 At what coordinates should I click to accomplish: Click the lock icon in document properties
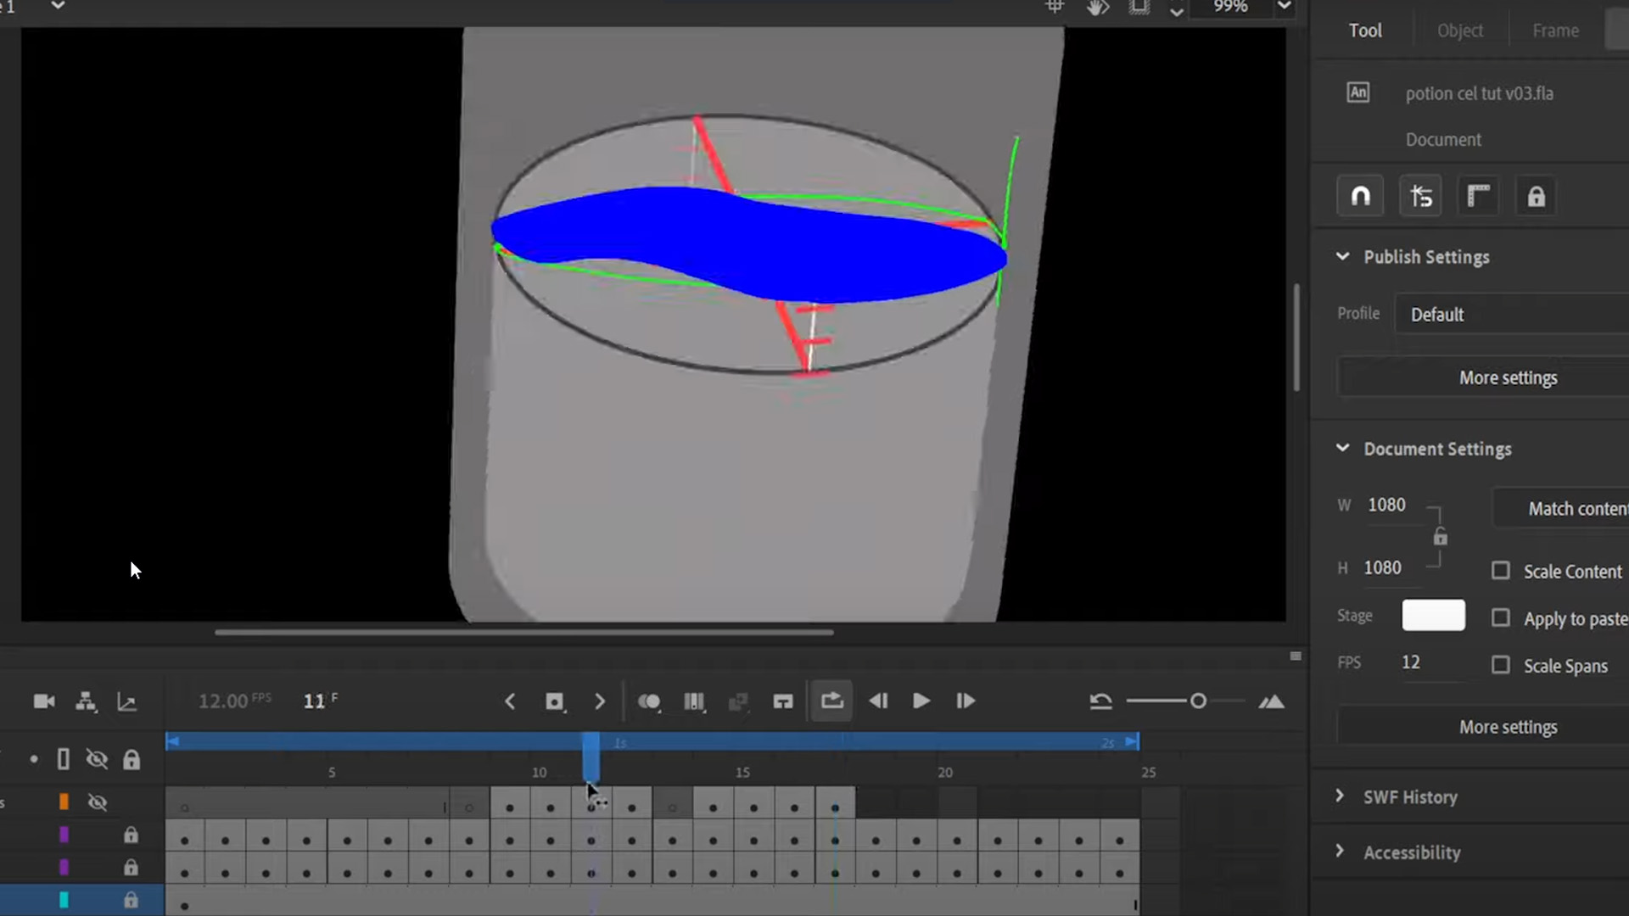point(1536,197)
